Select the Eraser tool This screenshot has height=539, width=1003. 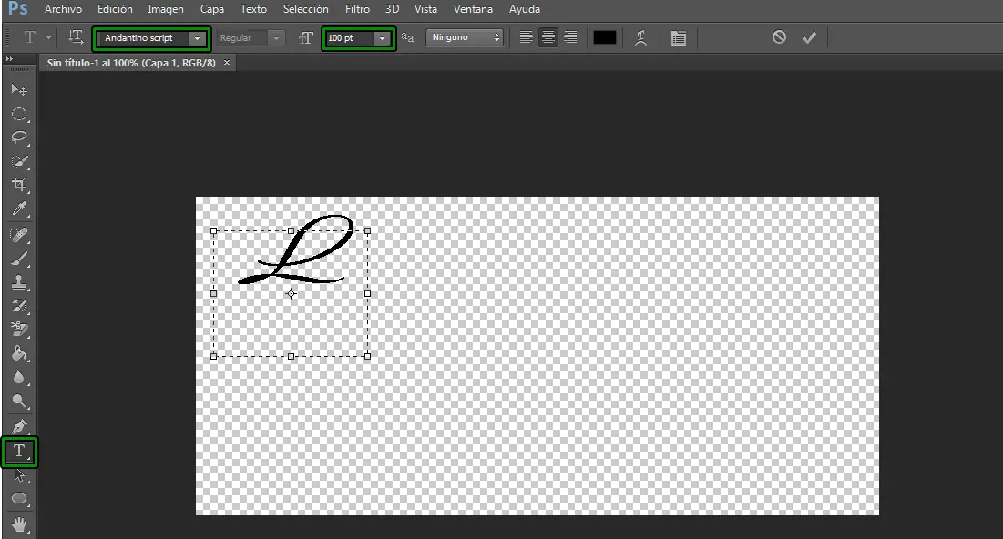19,330
